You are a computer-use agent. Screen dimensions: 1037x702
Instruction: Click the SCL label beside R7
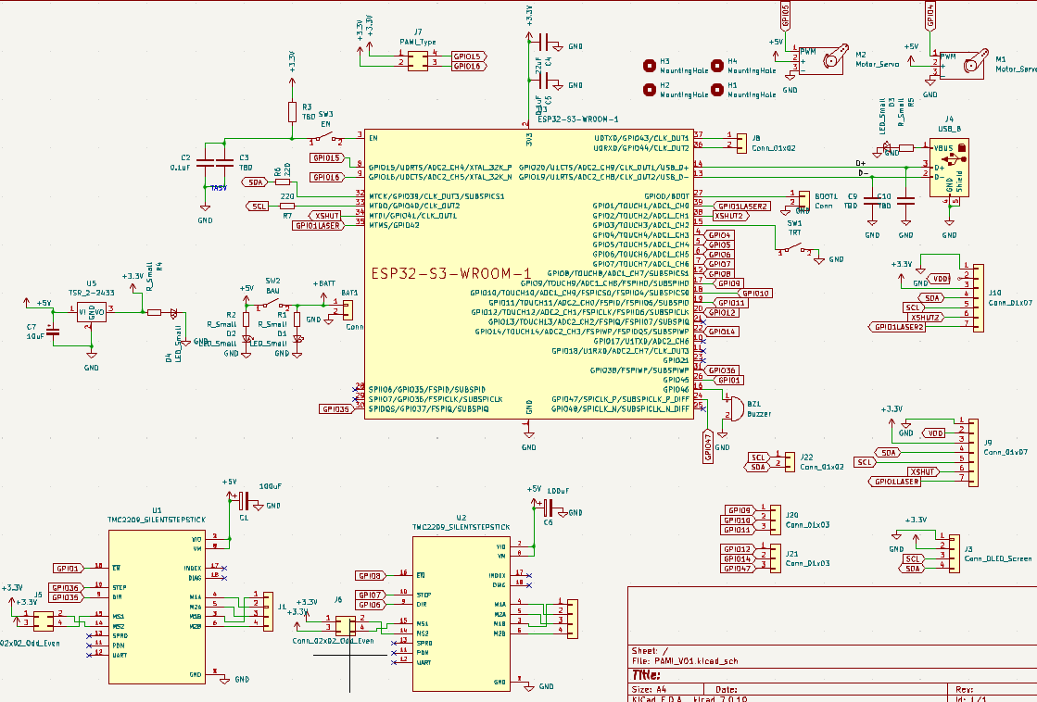[259, 207]
